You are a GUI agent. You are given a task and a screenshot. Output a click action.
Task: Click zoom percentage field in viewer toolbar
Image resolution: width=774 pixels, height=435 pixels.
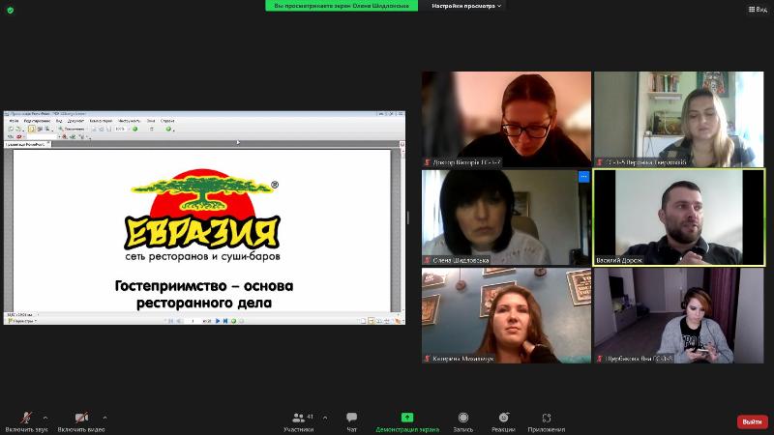click(119, 129)
